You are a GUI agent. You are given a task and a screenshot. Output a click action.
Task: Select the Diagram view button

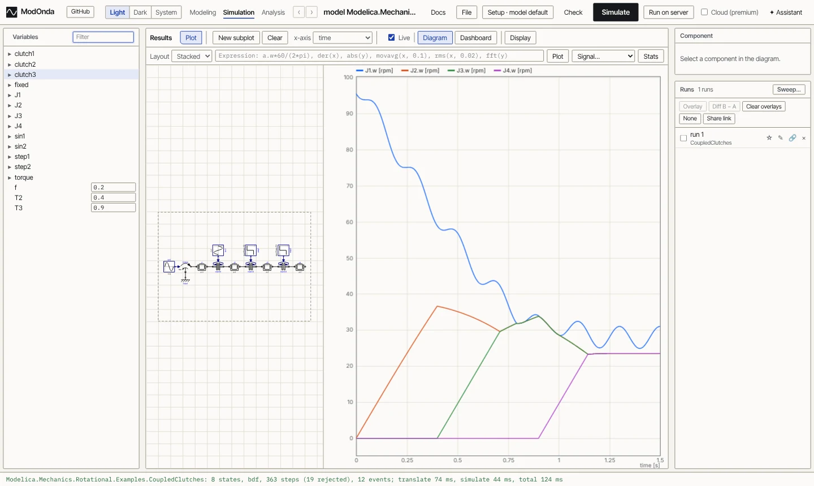point(435,38)
